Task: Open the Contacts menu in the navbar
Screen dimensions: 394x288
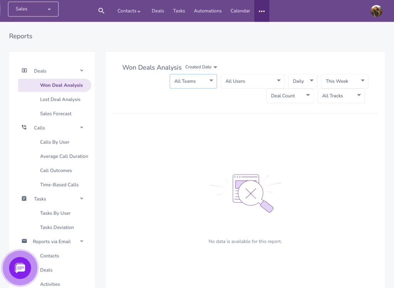Action: pyautogui.click(x=129, y=11)
